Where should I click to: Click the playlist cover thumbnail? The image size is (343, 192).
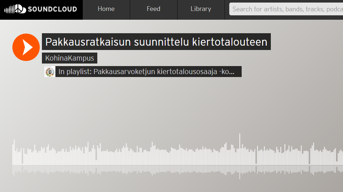tap(50, 72)
